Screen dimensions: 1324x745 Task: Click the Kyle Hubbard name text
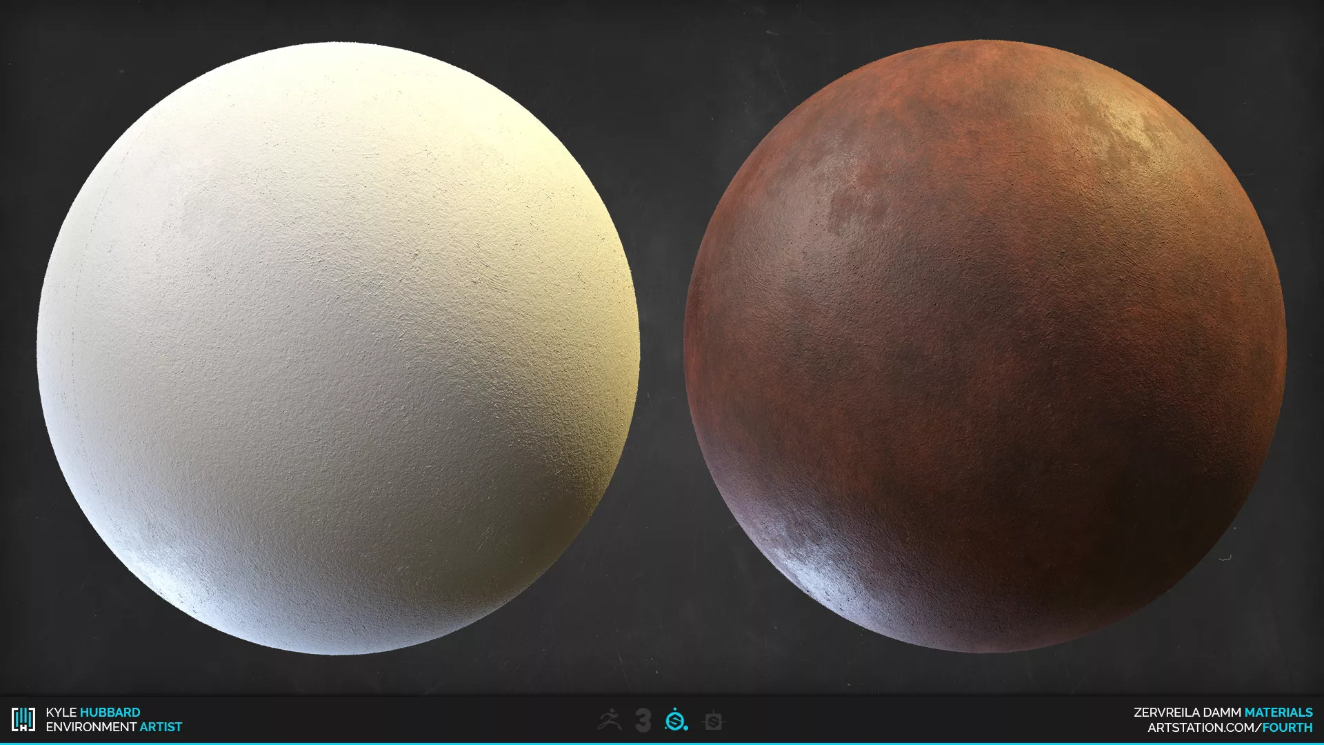(x=92, y=712)
